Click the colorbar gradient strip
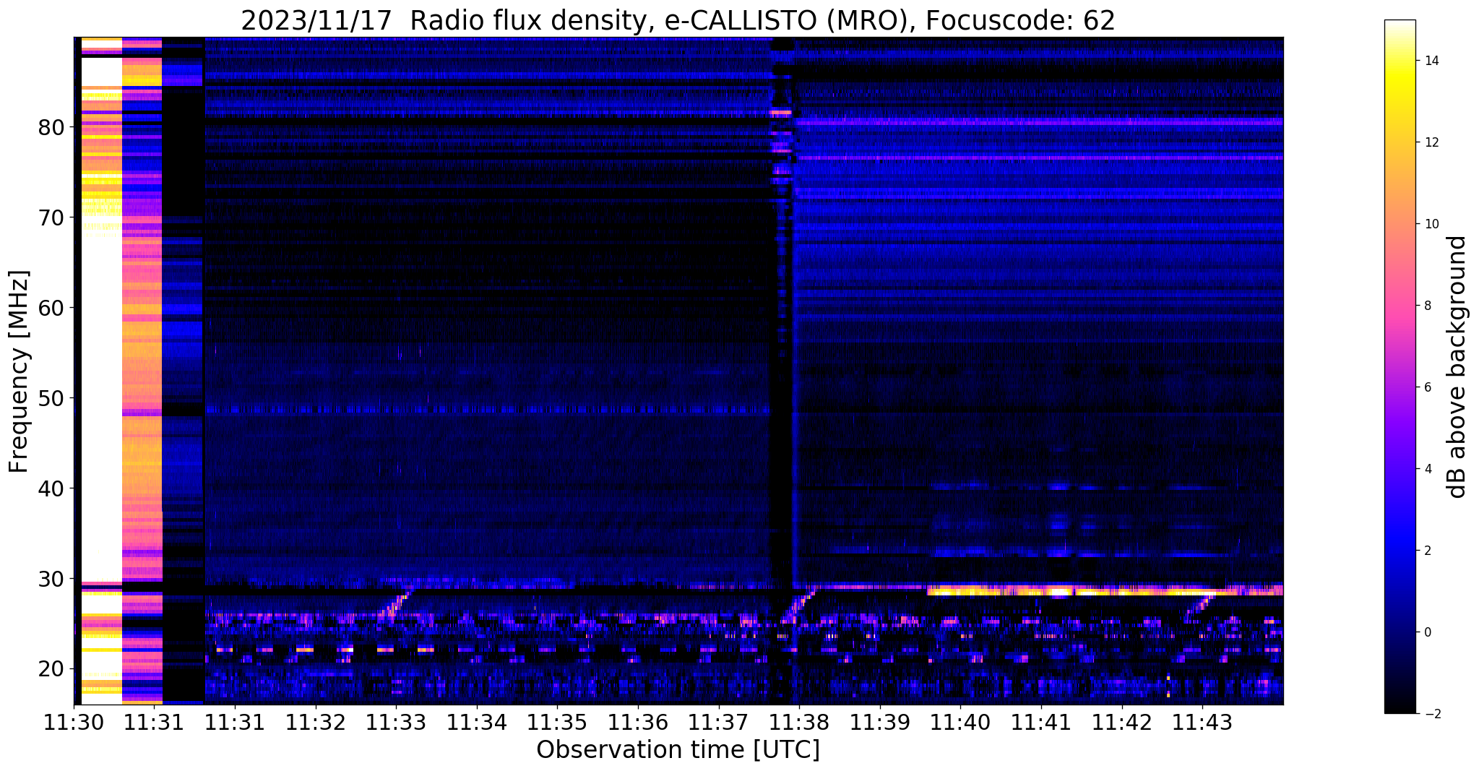 point(1400,366)
